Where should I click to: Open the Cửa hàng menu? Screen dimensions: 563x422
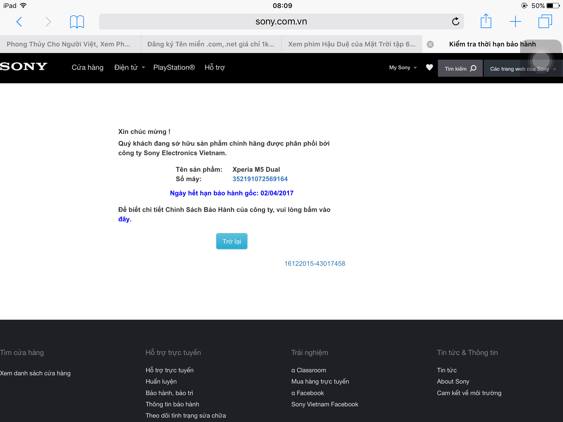coord(87,67)
